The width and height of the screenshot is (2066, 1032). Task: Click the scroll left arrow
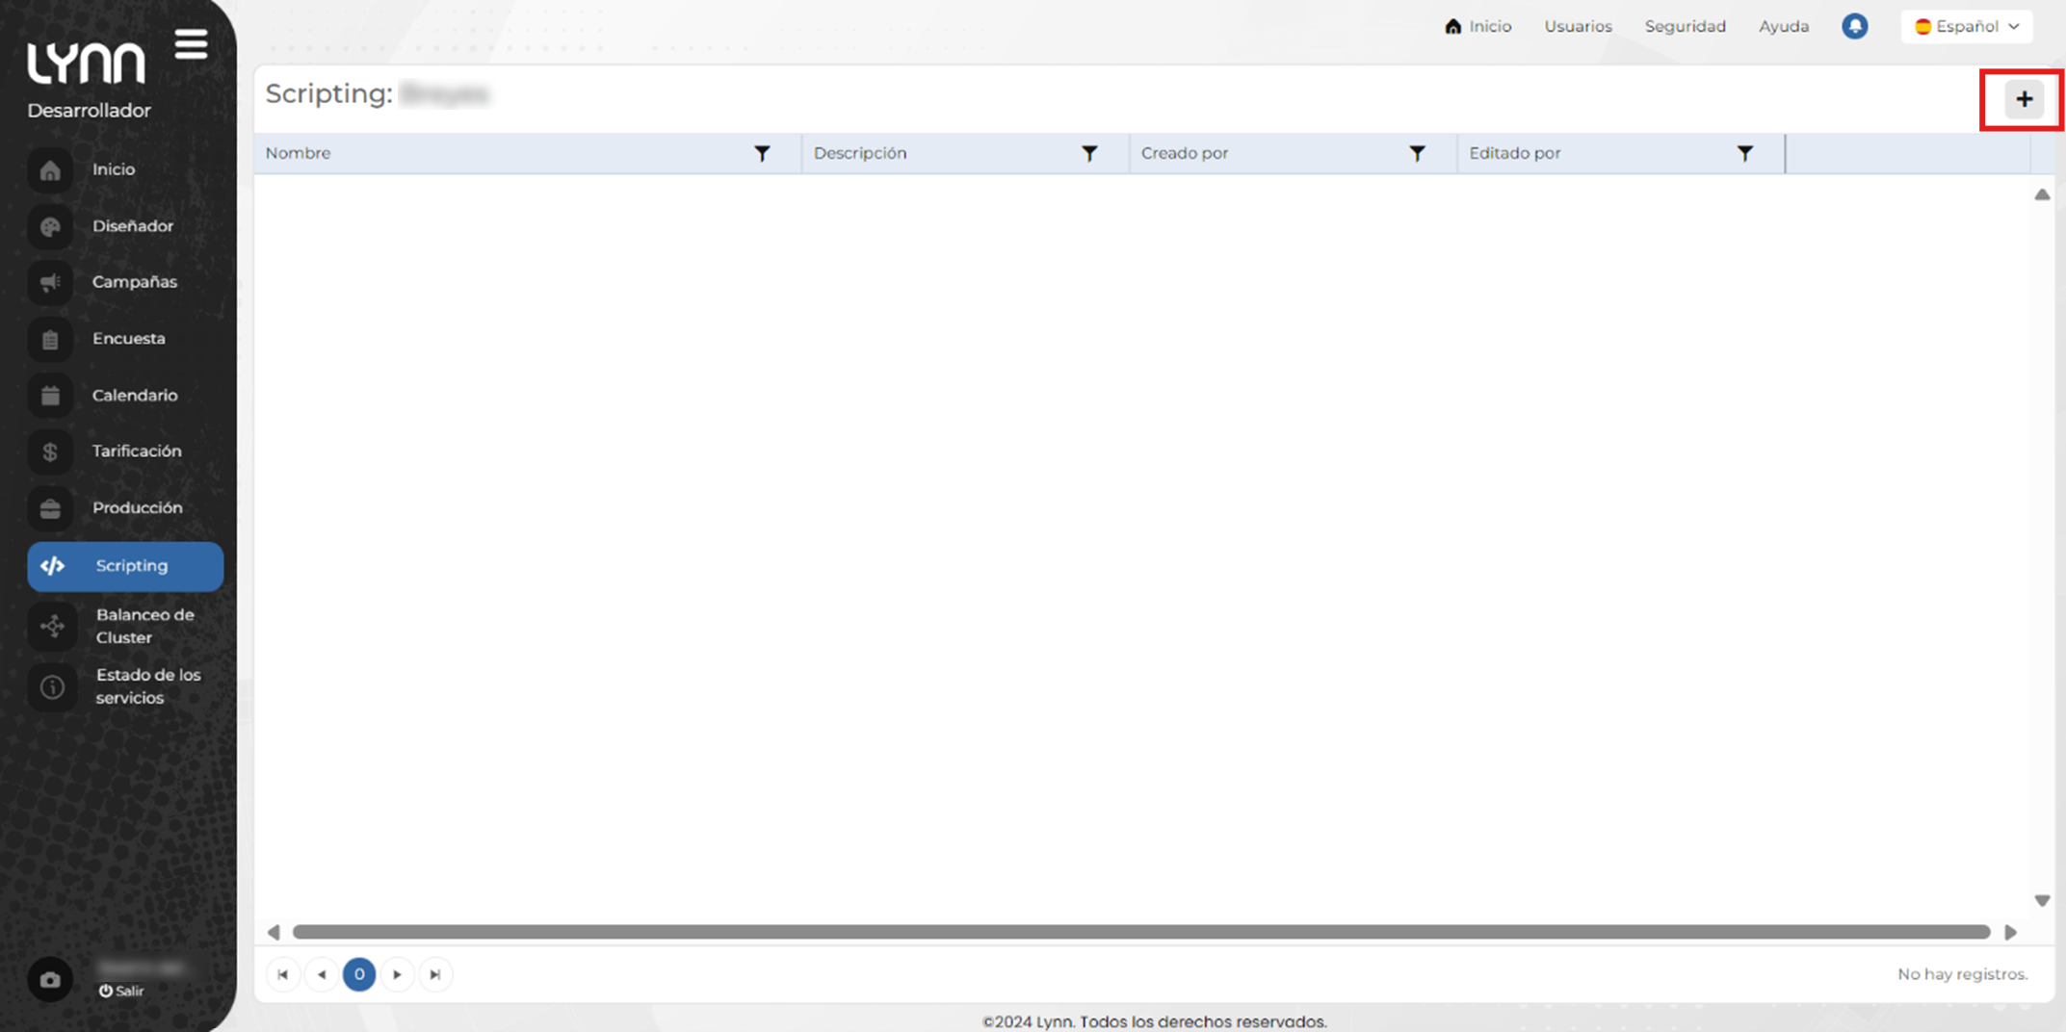274,932
